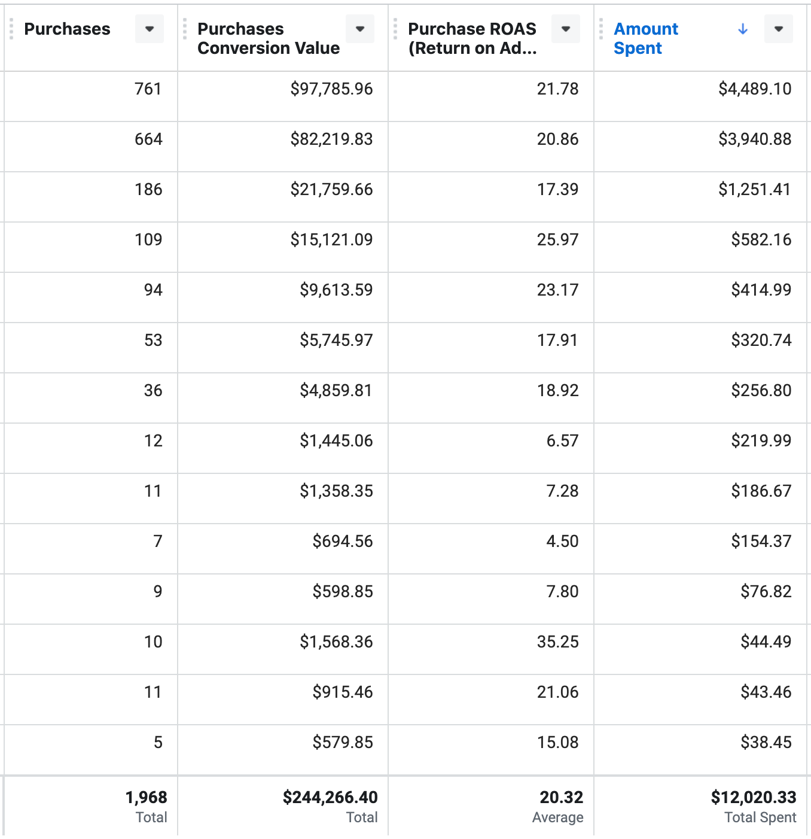Click the blue descending sort arrow on Amount Spent
This screenshot has width=811, height=839.
(x=742, y=29)
